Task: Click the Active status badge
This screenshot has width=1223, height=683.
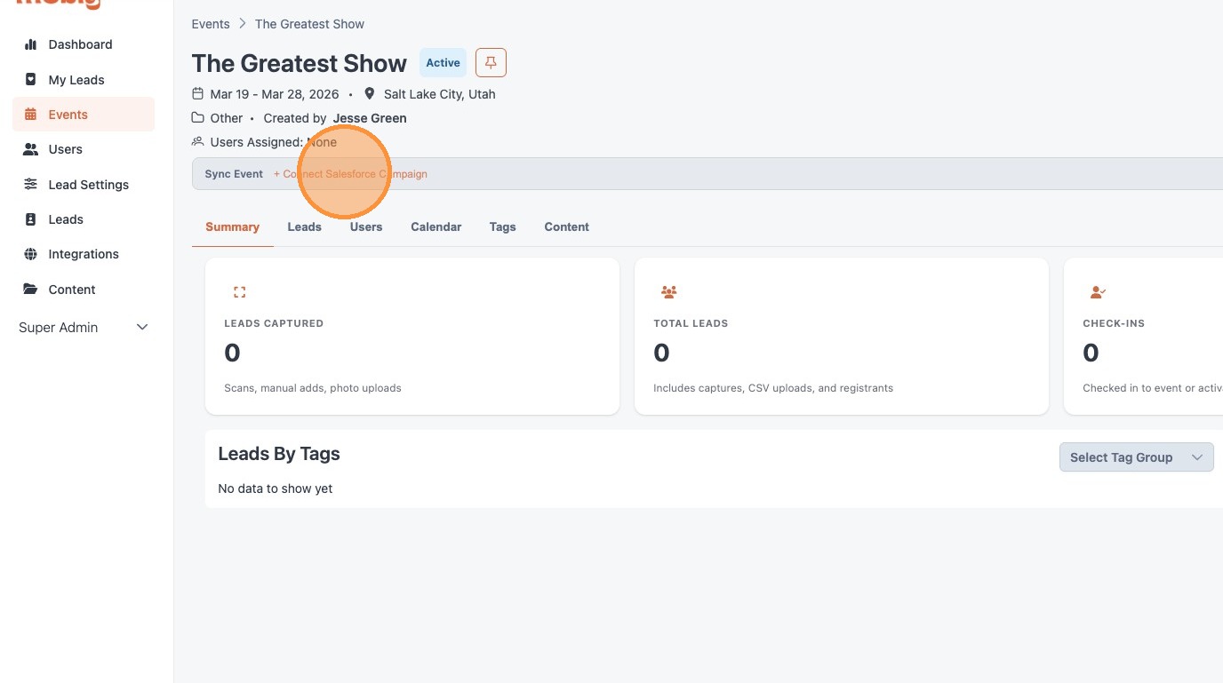Action: 443,63
